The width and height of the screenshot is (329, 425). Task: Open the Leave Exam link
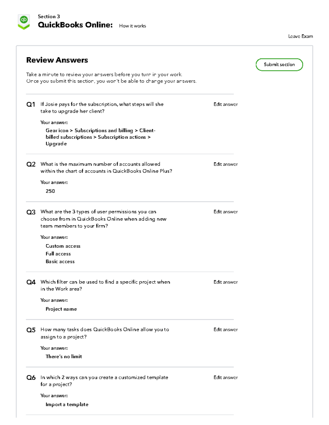[300, 36]
